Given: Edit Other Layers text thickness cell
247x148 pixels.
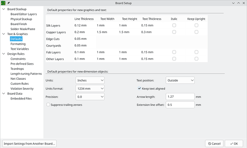Looking at the screenshot, I should (152, 59).
